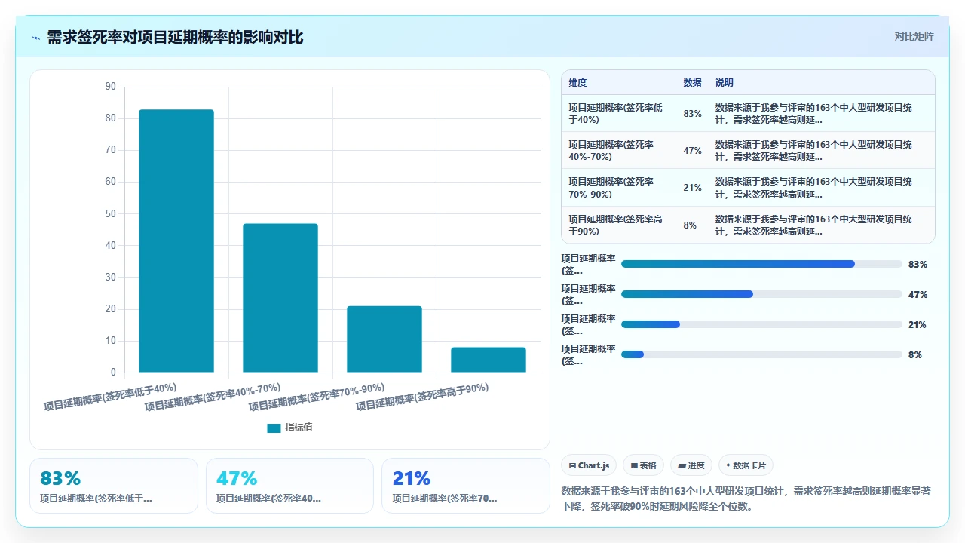Viewport: 965px width, 543px height.
Task: Select the 进度 tag chip
Action: tap(691, 465)
